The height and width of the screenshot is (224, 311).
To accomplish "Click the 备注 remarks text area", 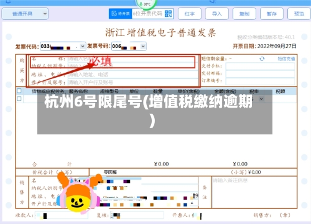I will [x=254, y=192].
